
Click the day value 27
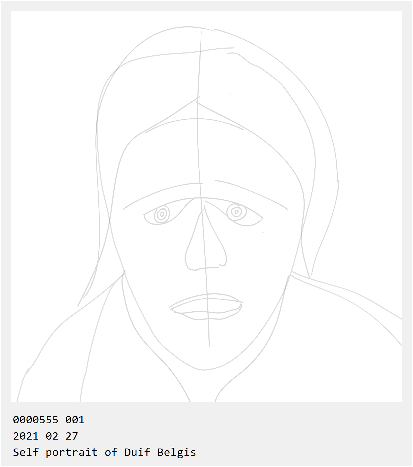pyautogui.click(x=72, y=436)
